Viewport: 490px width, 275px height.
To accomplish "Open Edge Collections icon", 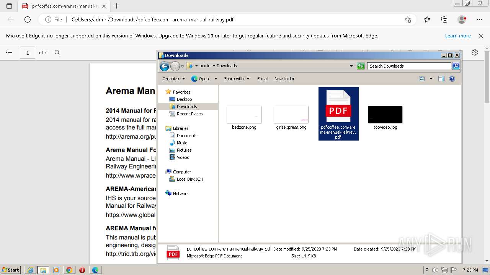I will (x=444, y=19).
